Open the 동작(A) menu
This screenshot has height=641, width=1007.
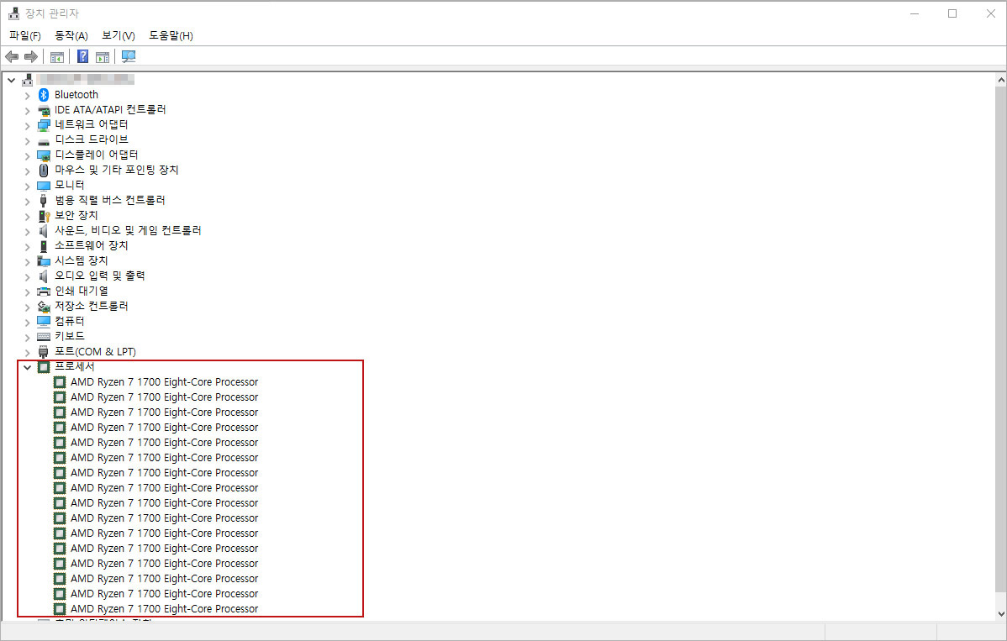coord(71,35)
